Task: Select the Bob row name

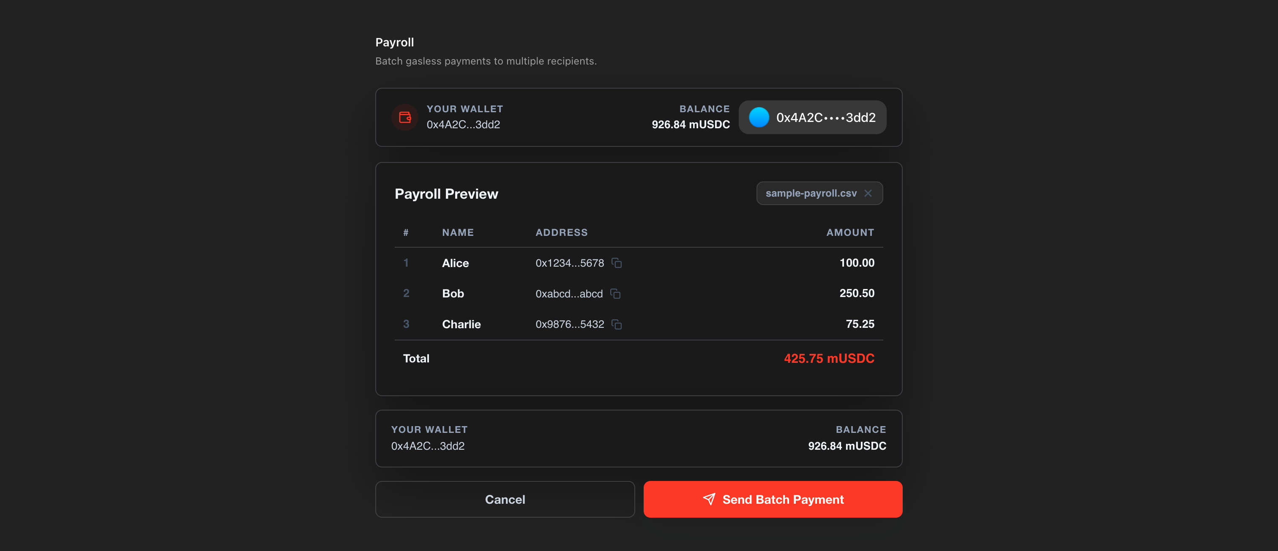Action: click(x=453, y=294)
